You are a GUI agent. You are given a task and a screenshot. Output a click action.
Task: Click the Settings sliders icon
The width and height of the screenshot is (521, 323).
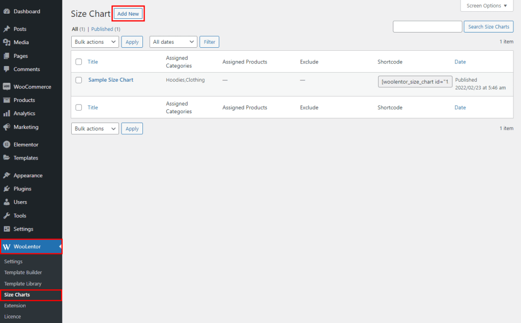tap(6, 229)
